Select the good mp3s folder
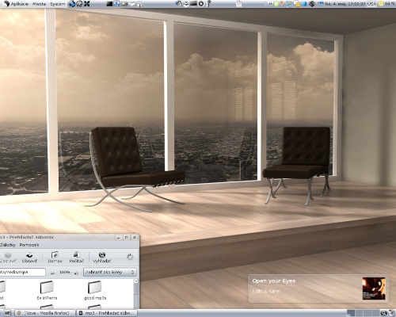This screenshot has width=396, height=317. (x=95, y=290)
